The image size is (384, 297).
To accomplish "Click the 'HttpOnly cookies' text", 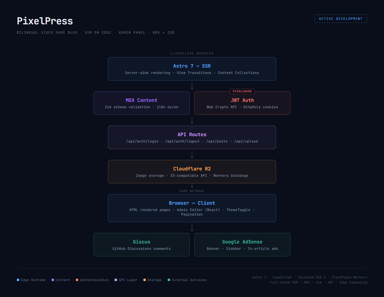I will pyautogui.click(x=261, y=107).
